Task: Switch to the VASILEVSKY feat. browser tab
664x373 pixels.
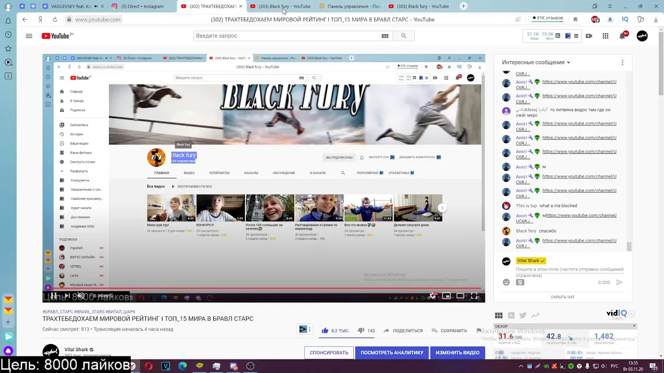Action: pos(73,6)
